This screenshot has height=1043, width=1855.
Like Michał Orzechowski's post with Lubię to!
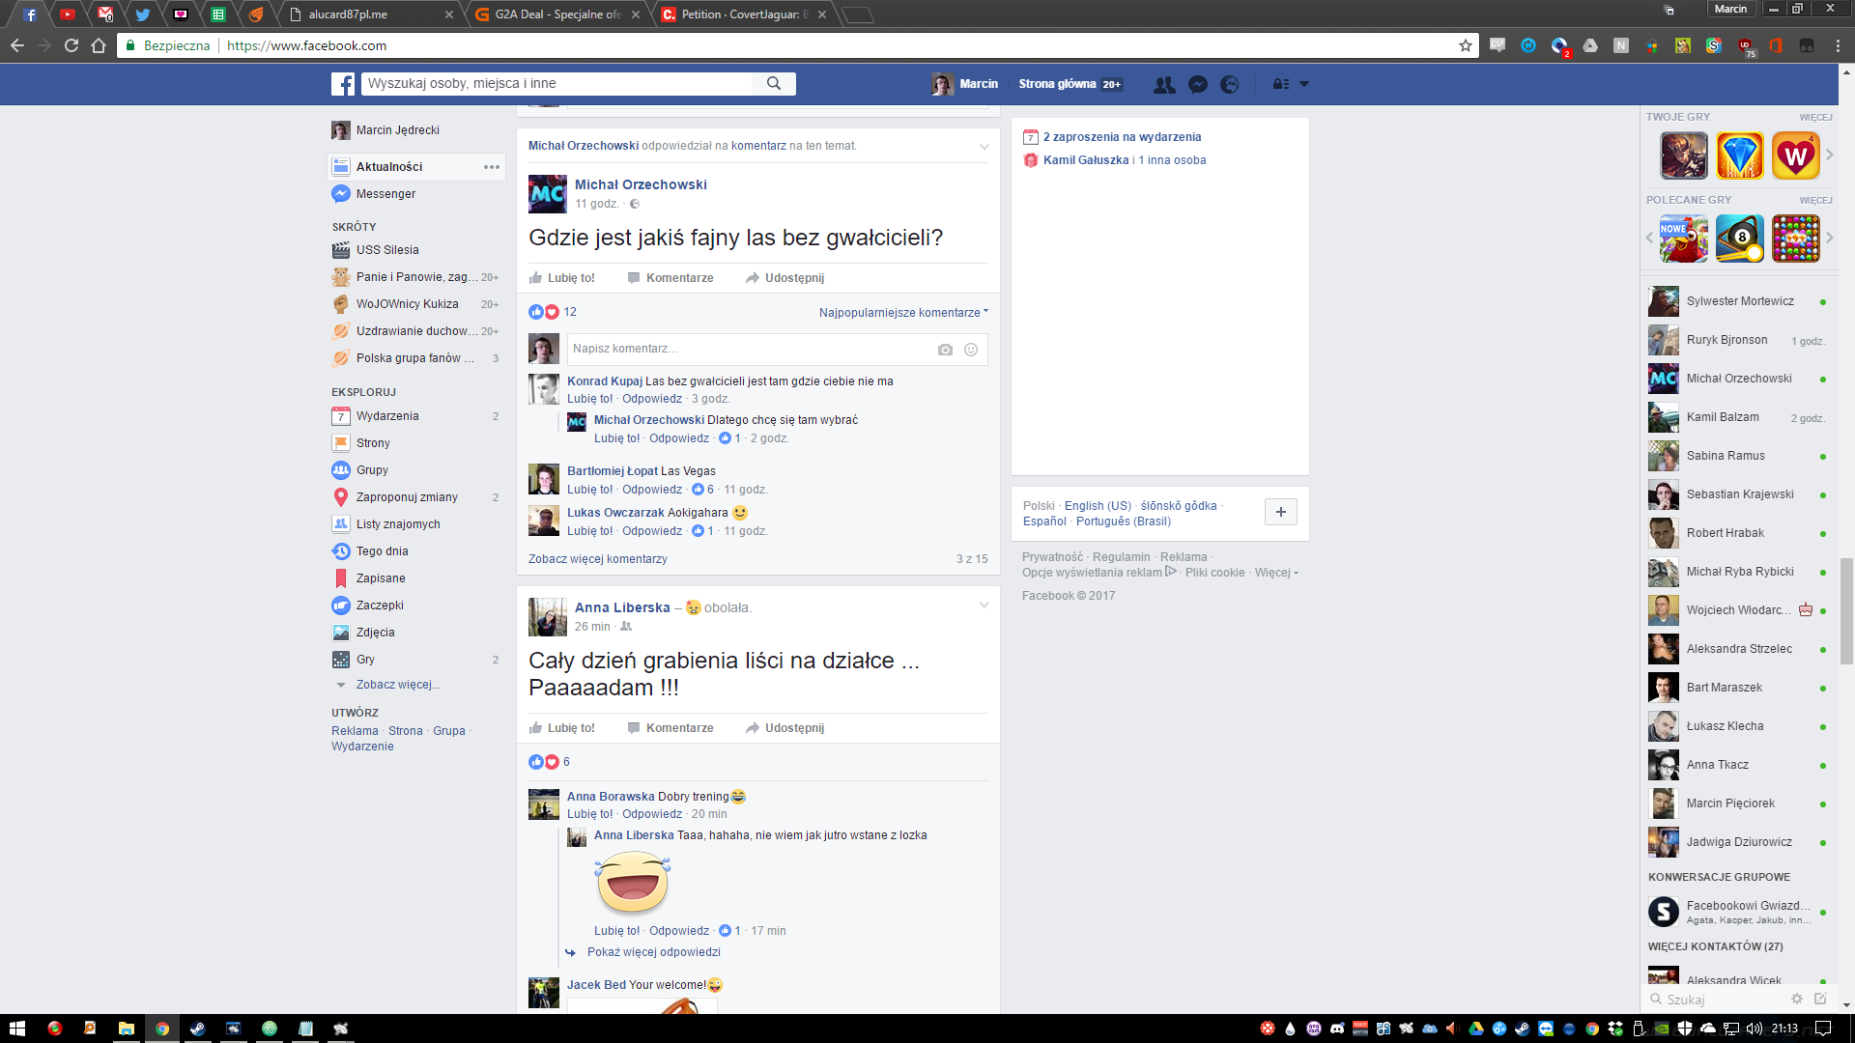[x=562, y=278]
